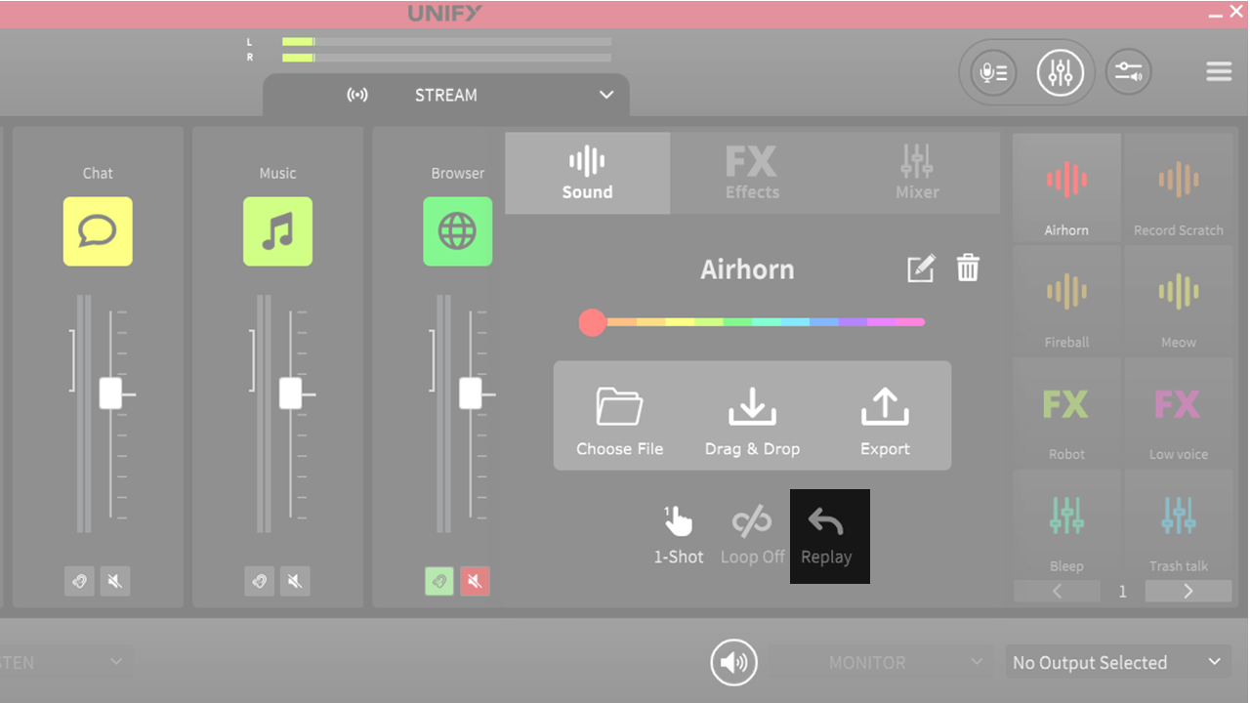Open the audio routing sliders icon
The width and height of the screenshot is (1250, 703).
(x=1128, y=72)
